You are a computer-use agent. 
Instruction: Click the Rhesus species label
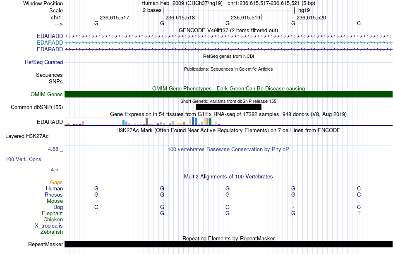(x=54, y=195)
